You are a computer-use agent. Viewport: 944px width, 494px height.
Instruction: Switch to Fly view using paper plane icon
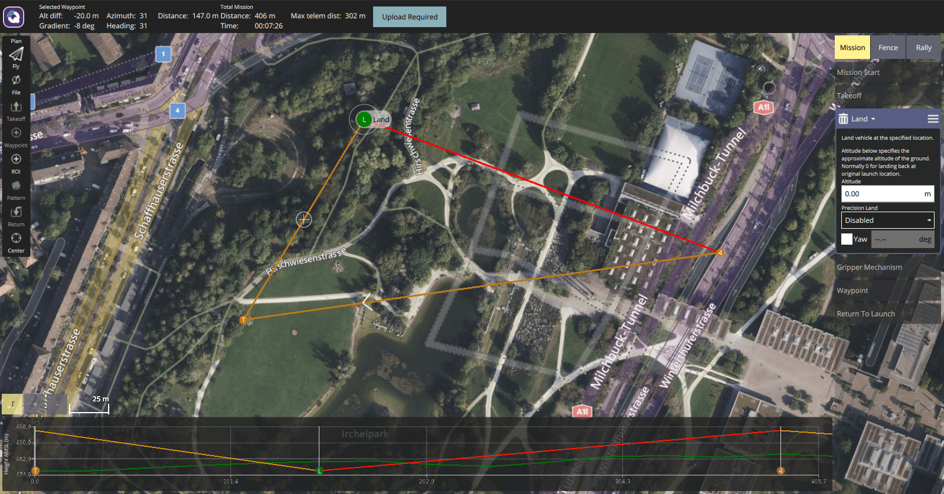pyautogui.click(x=16, y=55)
